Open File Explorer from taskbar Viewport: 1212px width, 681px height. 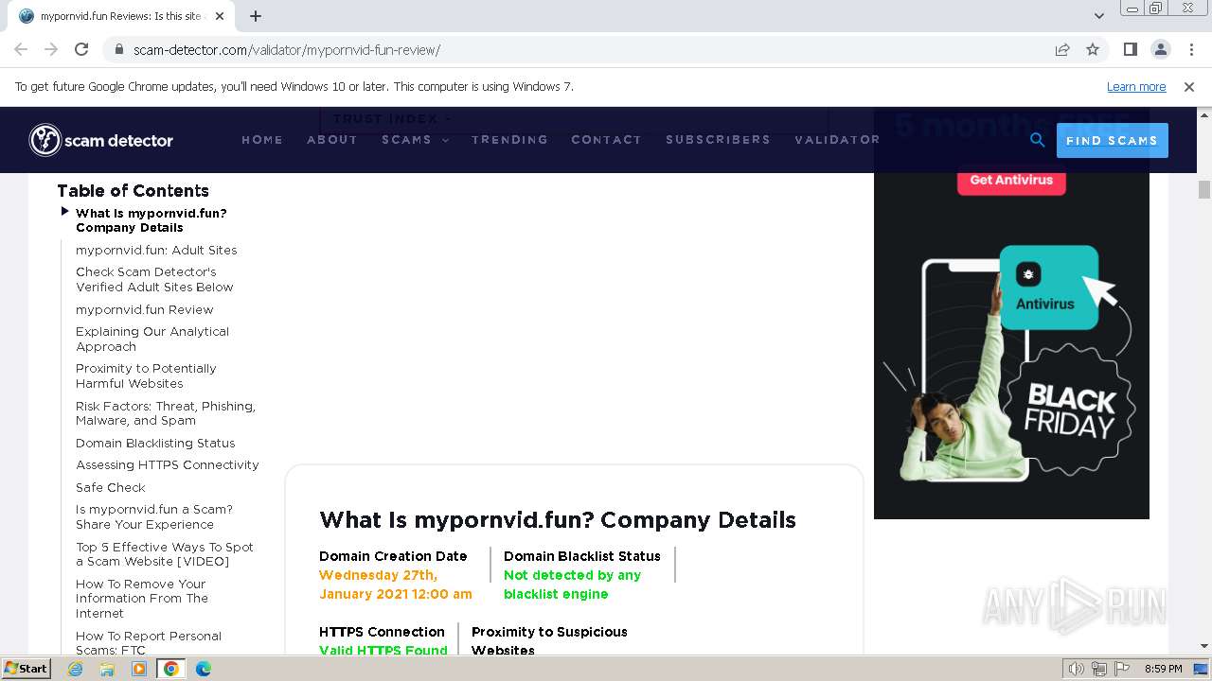(x=107, y=669)
